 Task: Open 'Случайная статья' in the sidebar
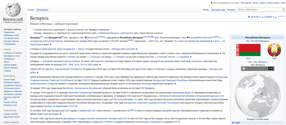(x=11, y=38)
